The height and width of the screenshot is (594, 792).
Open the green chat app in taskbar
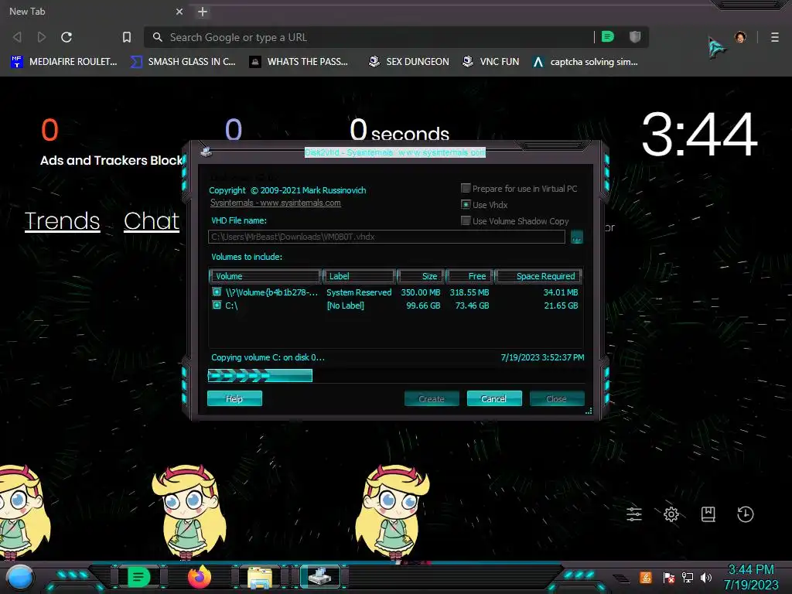[x=138, y=576]
